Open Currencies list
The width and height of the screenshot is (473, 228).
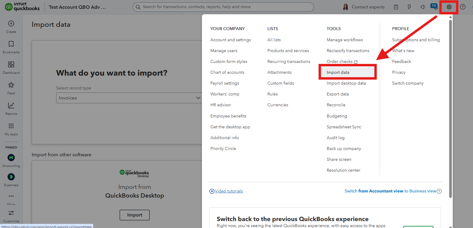(x=278, y=105)
